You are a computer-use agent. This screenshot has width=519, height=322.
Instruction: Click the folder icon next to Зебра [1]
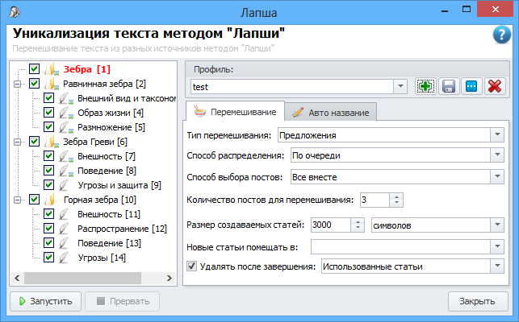[51, 69]
